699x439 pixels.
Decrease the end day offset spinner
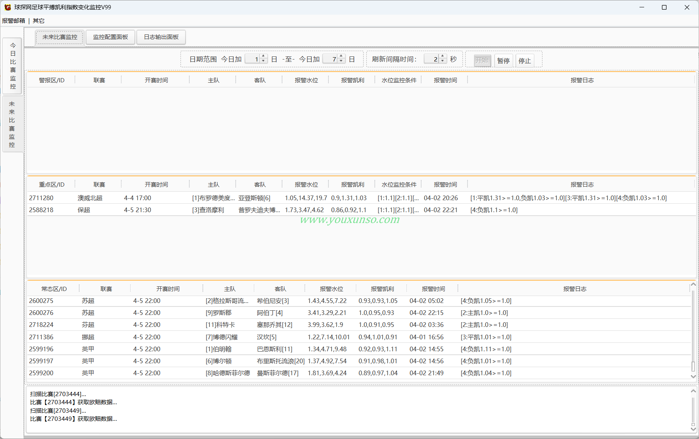pos(341,61)
